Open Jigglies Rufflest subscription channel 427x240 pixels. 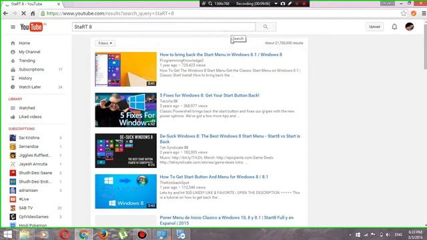(35, 155)
